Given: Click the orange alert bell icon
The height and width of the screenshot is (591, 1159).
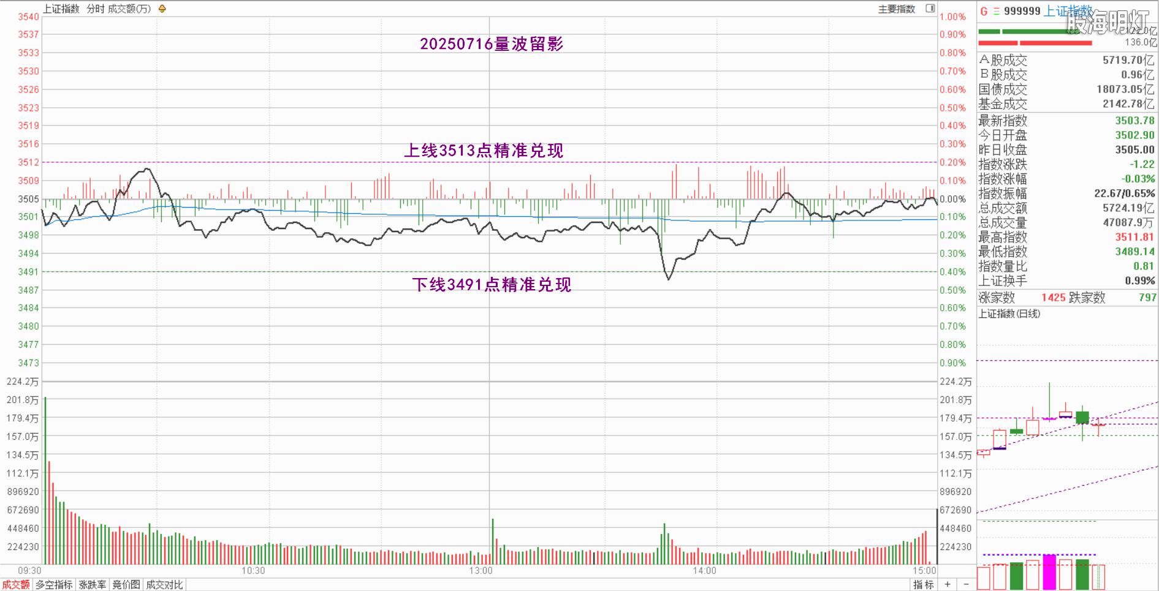Looking at the screenshot, I should tap(162, 9).
